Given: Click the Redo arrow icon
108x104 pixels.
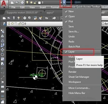Looking at the screenshot, I should [x=54, y=18].
